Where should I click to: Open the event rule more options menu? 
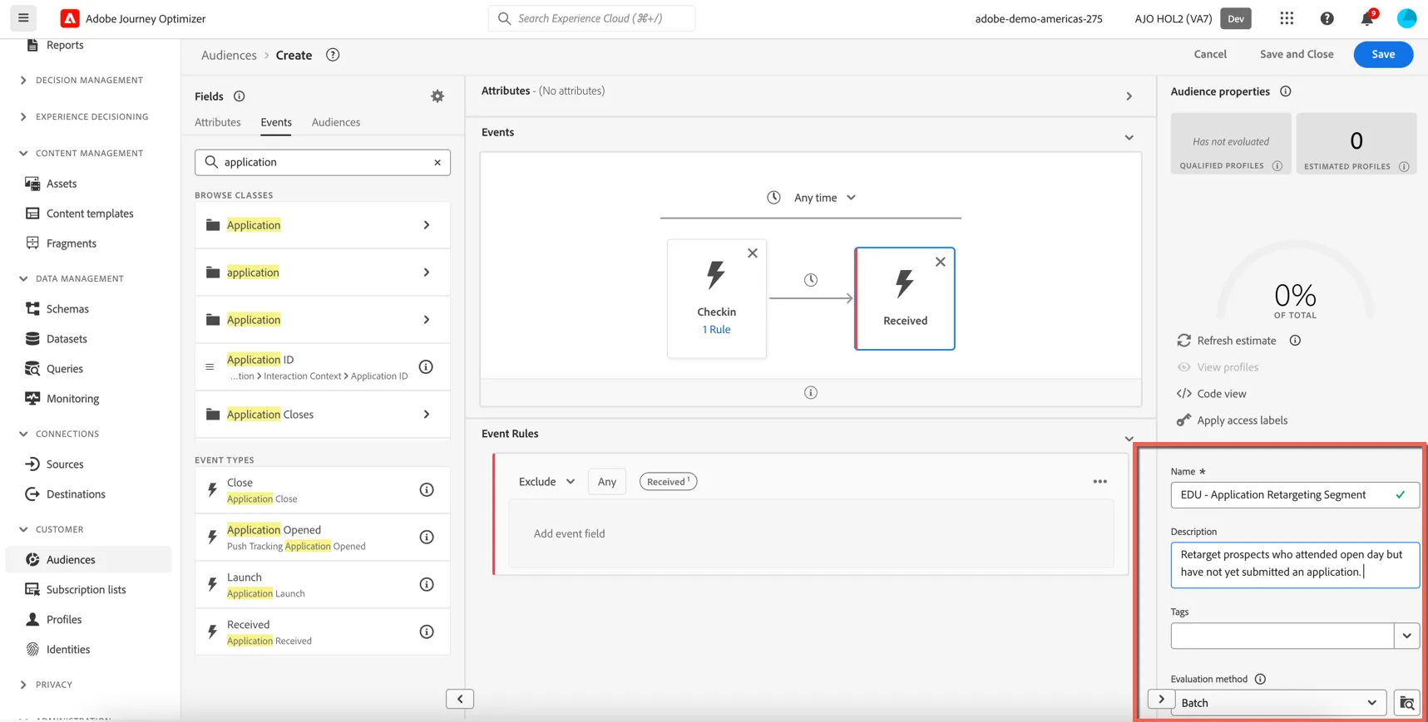[1100, 482]
